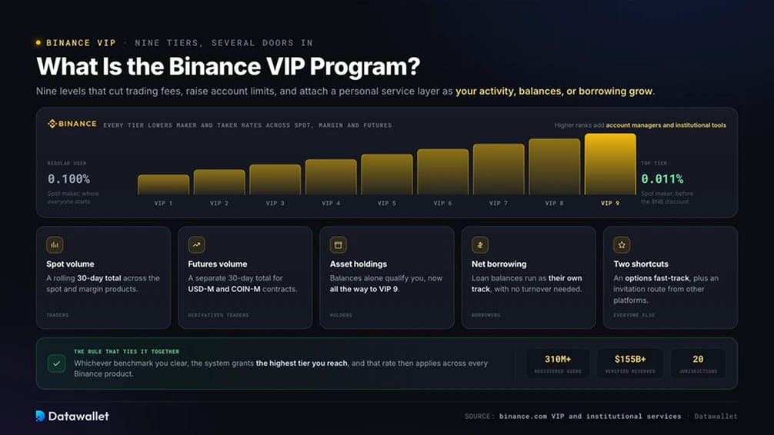Click the binance.com VIP source link
774x435 pixels.
[x=590, y=417]
